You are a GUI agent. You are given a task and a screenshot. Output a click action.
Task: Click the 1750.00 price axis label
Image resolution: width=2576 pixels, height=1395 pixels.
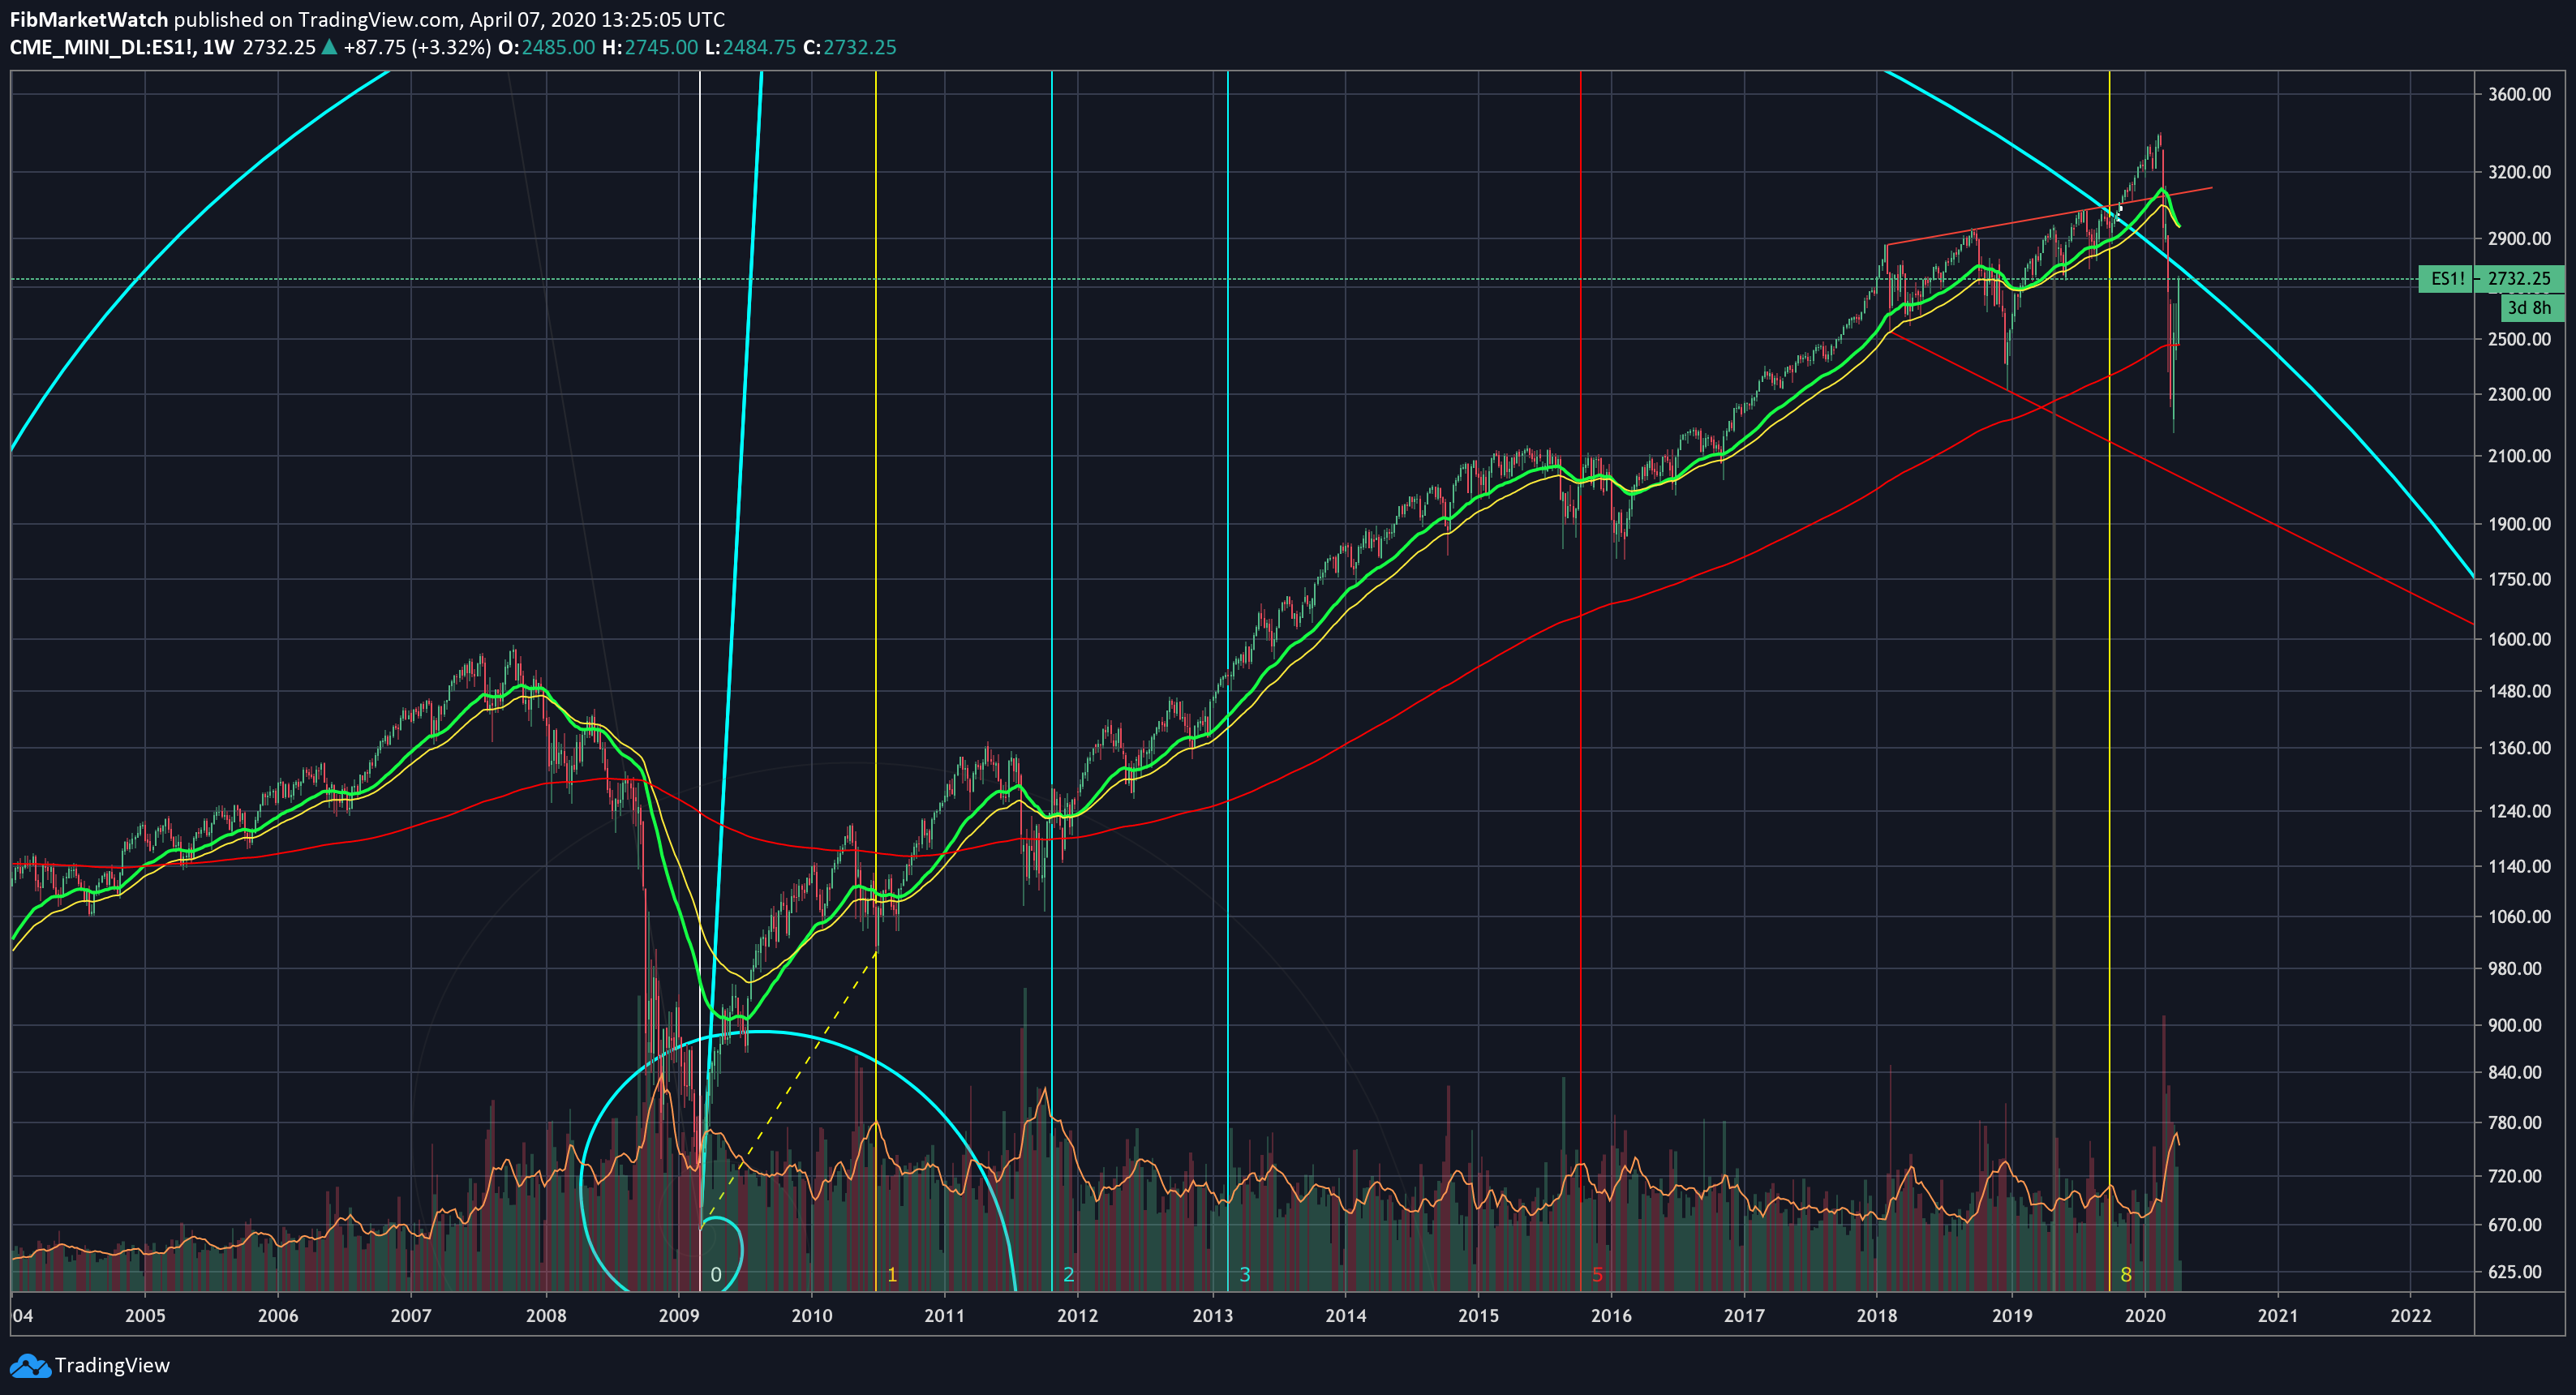tap(2520, 579)
